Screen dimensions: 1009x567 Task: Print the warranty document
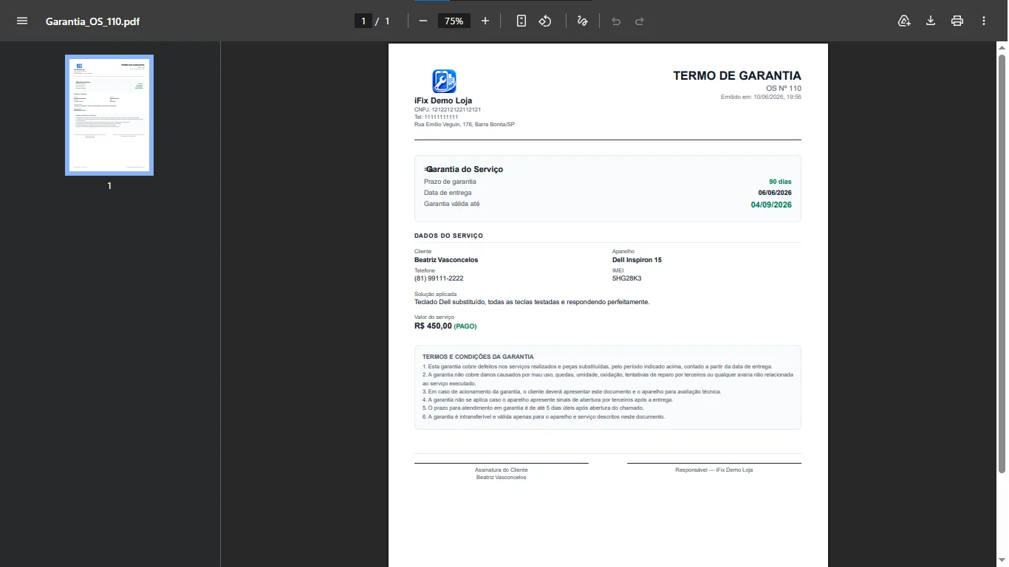pos(957,21)
